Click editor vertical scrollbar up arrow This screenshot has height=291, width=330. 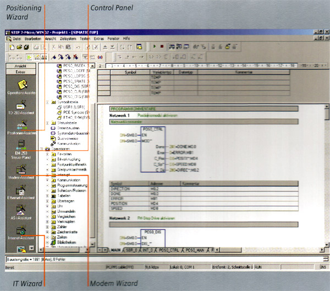(x=327, y=107)
